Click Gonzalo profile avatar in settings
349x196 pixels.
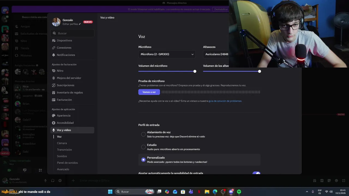point(56,22)
